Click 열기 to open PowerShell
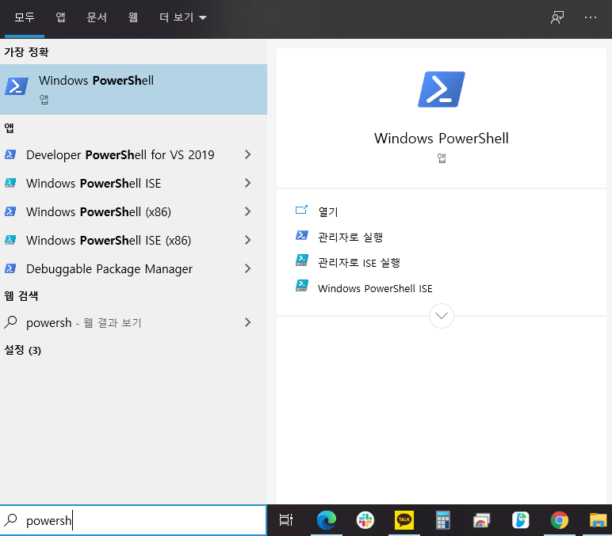This screenshot has height=536, width=612. (328, 211)
